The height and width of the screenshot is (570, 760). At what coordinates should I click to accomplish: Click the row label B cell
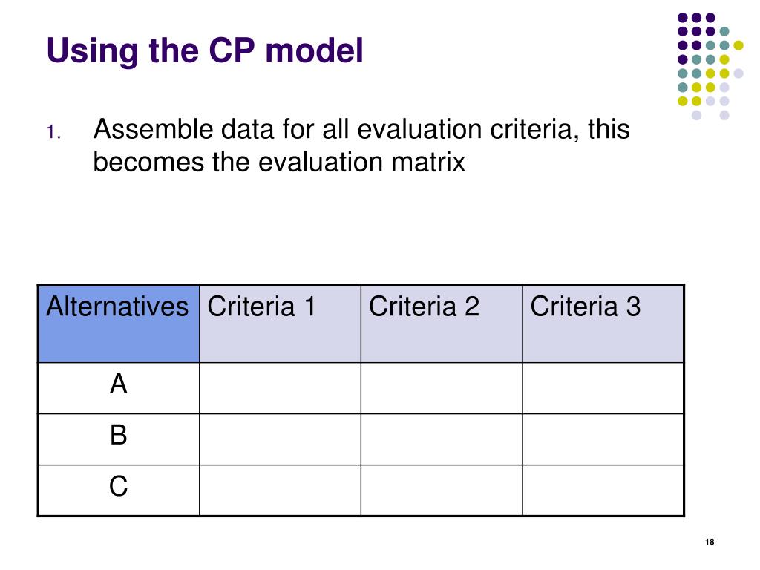(x=119, y=439)
